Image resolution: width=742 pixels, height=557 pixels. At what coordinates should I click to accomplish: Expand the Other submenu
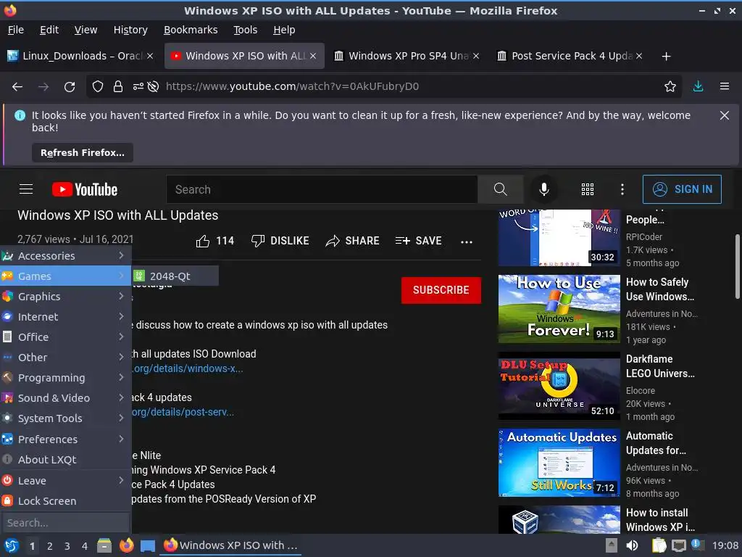66,358
